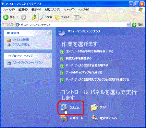Collapse the トラブルシューティング panel
This screenshot has height=128, width=146.
coord(49,56)
